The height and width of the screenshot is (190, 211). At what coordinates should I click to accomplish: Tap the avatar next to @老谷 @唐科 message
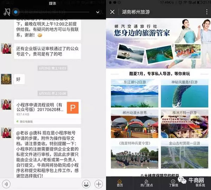click(6, 133)
